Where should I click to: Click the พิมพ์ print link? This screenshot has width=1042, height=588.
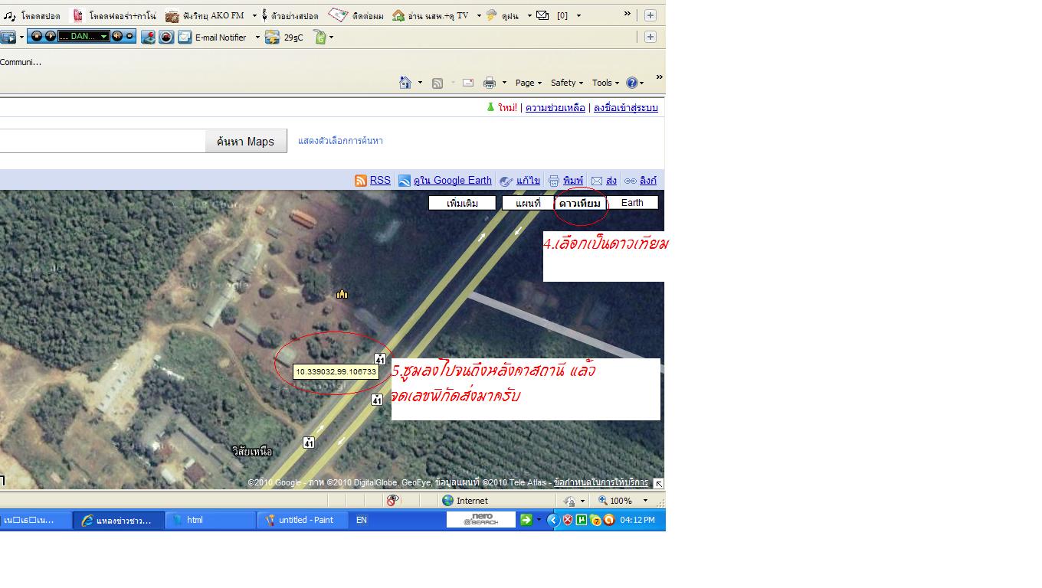pos(573,181)
